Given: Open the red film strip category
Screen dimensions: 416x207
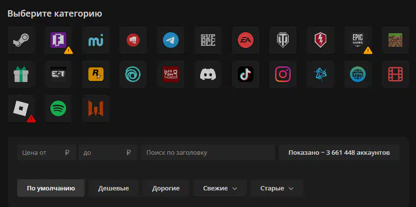Looking at the screenshot, I should pyautogui.click(x=395, y=74).
